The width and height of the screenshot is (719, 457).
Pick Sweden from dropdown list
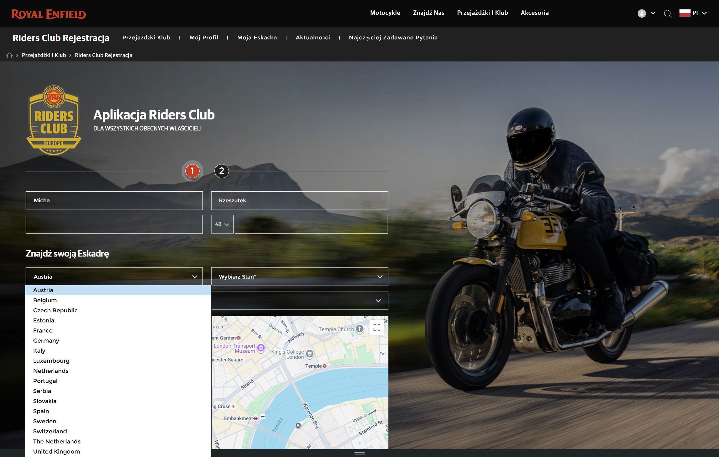(x=118, y=421)
